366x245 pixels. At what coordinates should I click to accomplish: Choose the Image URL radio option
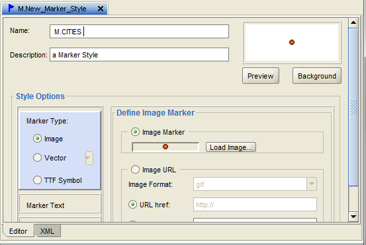(x=135, y=169)
